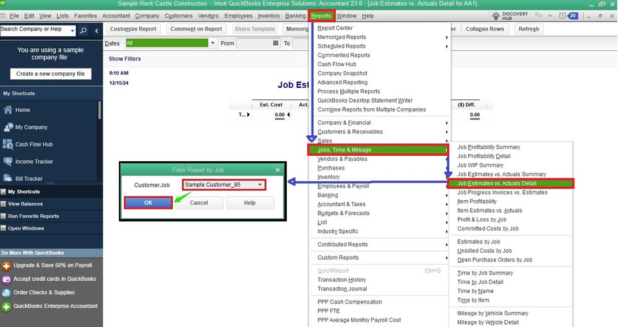This screenshot has width=619, height=327.
Task: Click OK in Filter Report dialog
Action: (x=148, y=203)
